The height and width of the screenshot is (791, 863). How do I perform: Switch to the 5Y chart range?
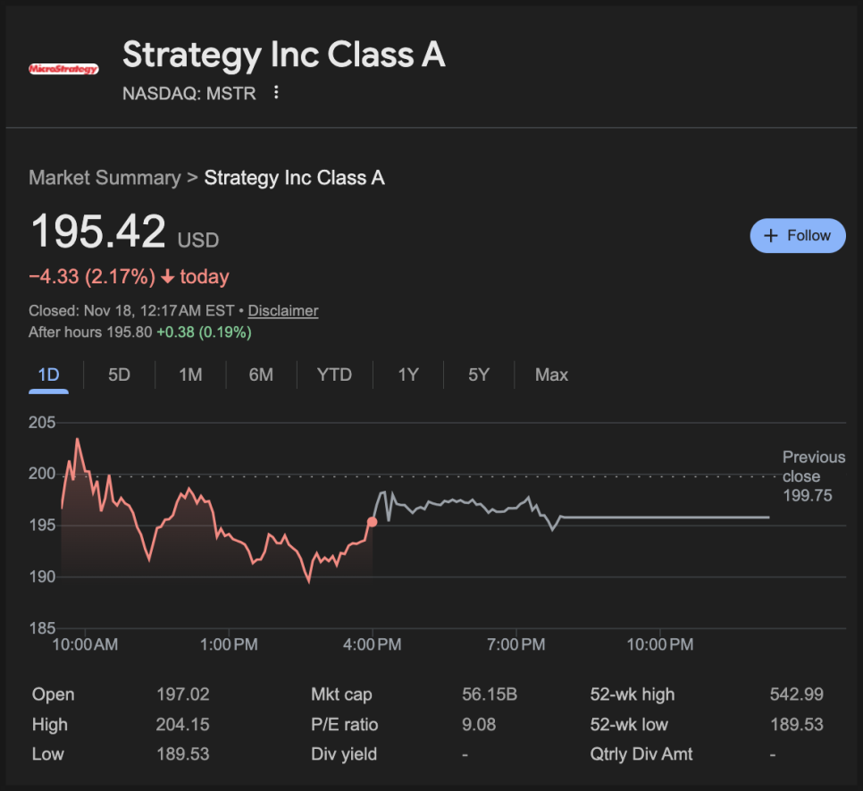point(479,374)
